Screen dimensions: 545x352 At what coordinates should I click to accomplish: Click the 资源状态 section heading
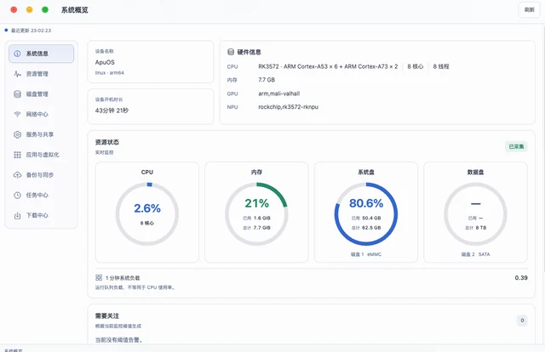107,142
